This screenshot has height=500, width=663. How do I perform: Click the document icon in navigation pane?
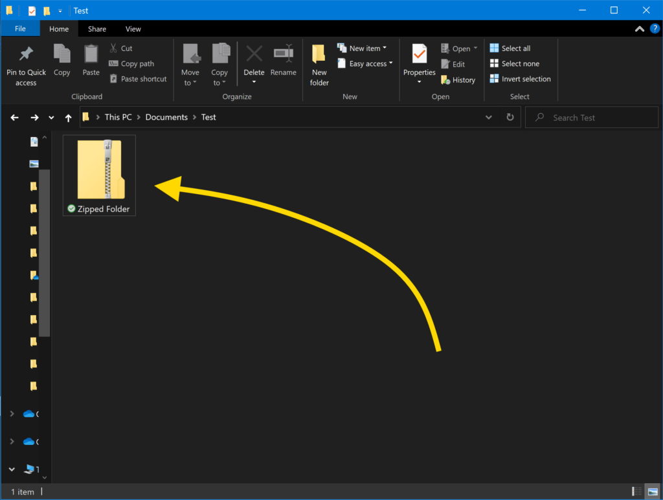[x=34, y=142]
